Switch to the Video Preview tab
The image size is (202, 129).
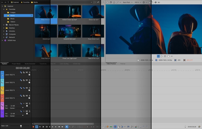(x=111, y=64)
